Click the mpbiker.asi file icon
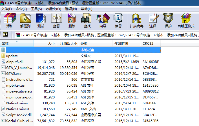The width and height of the screenshot is (199, 126). [3, 85]
